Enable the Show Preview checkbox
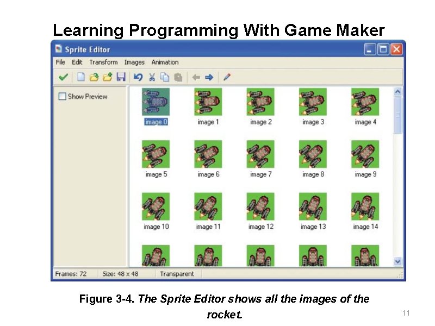The image size is (435, 326). pyautogui.click(x=63, y=96)
